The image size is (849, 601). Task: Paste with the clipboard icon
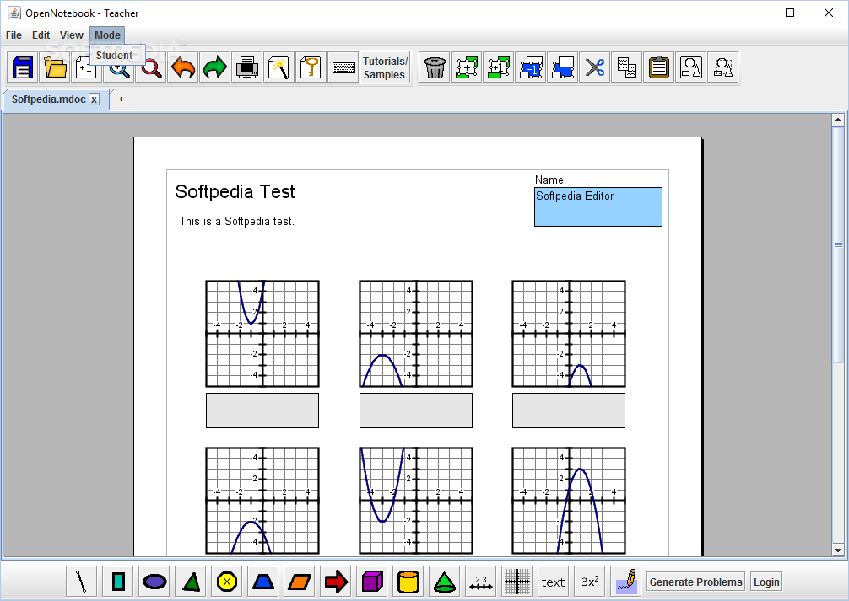pos(659,67)
